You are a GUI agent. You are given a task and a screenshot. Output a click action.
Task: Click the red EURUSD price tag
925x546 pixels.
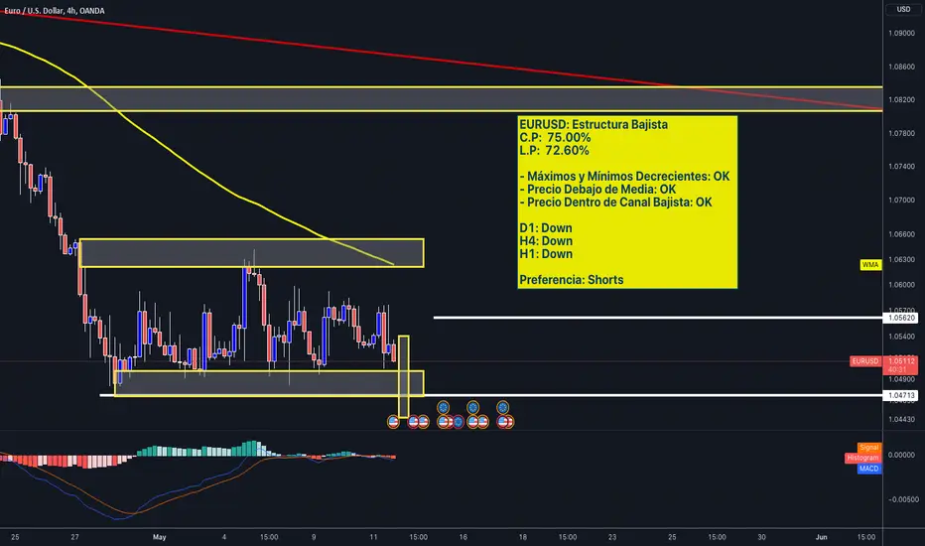[x=865, y=361]
